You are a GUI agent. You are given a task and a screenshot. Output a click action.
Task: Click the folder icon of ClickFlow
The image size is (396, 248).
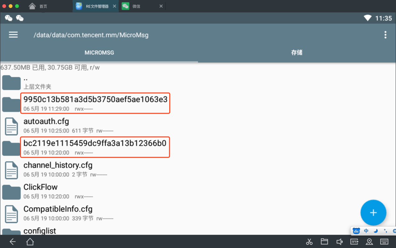[x=11, y=192]
